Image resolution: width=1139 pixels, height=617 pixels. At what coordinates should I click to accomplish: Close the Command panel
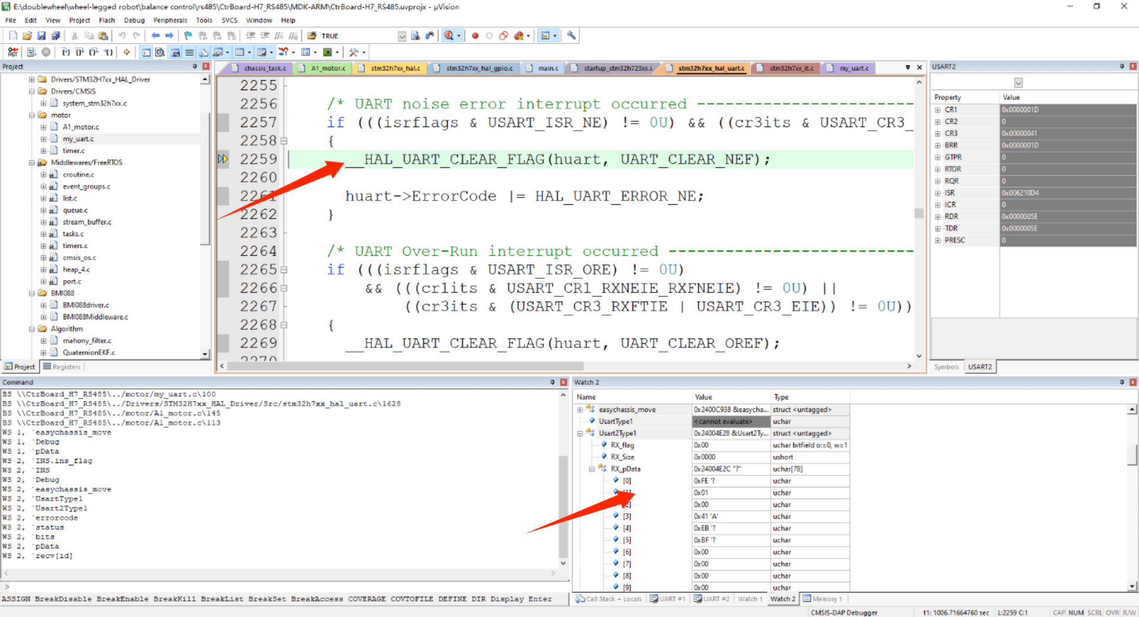point(564,382)
